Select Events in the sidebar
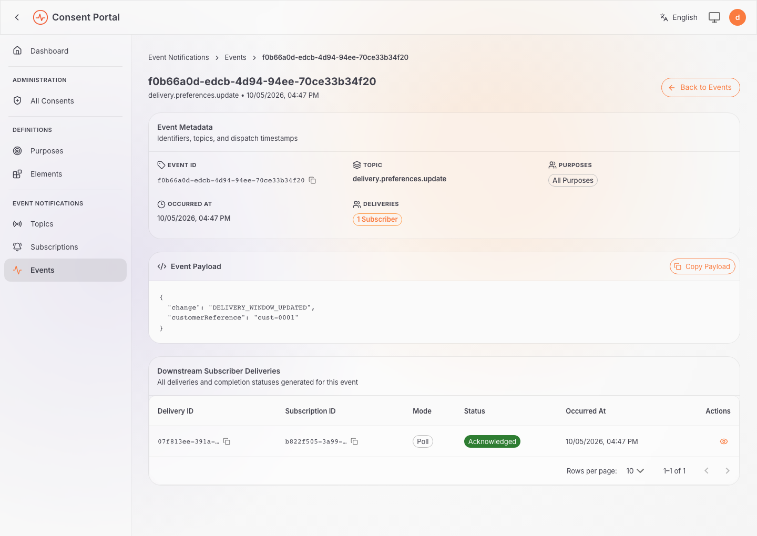This screenshot has width=757, height=536. 65,270
